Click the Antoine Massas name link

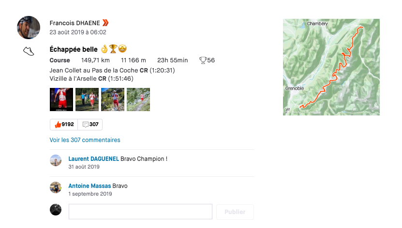(x=90, y=186)
